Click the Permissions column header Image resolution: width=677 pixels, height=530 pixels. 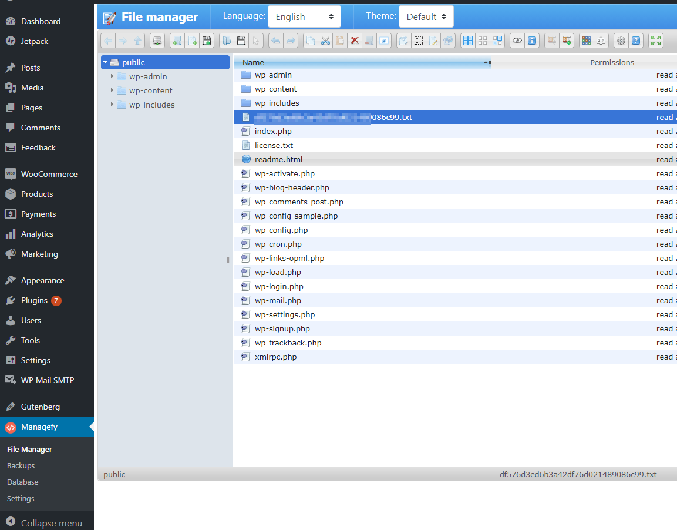click(x=612, y=63)
